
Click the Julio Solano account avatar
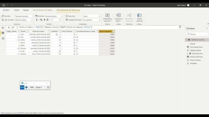coord(188,5)
